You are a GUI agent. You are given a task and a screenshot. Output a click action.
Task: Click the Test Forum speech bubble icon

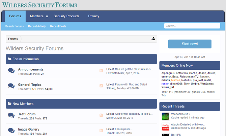(x=11, y=115)
